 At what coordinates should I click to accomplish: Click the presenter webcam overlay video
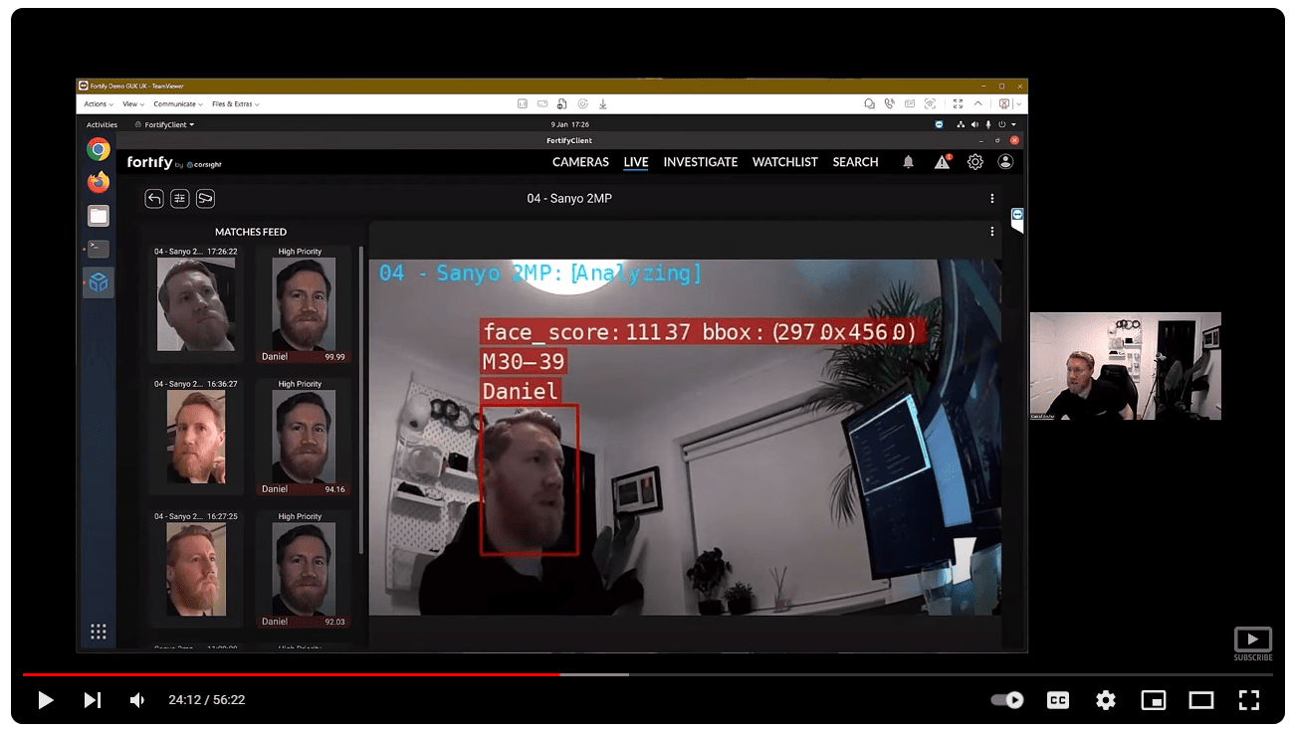click(1125, 366)
